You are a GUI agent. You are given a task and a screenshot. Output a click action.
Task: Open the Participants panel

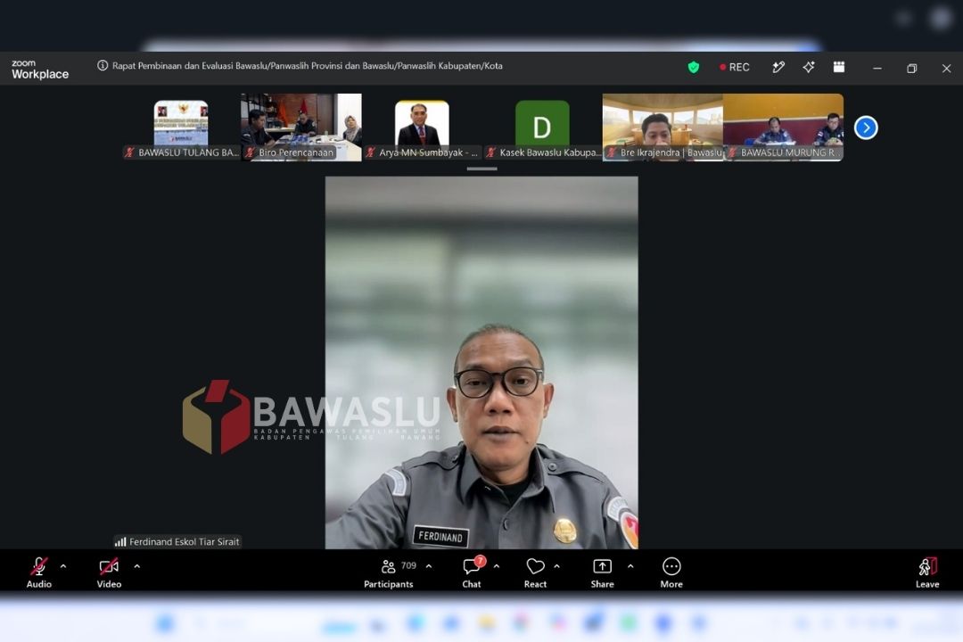point(388,572)
